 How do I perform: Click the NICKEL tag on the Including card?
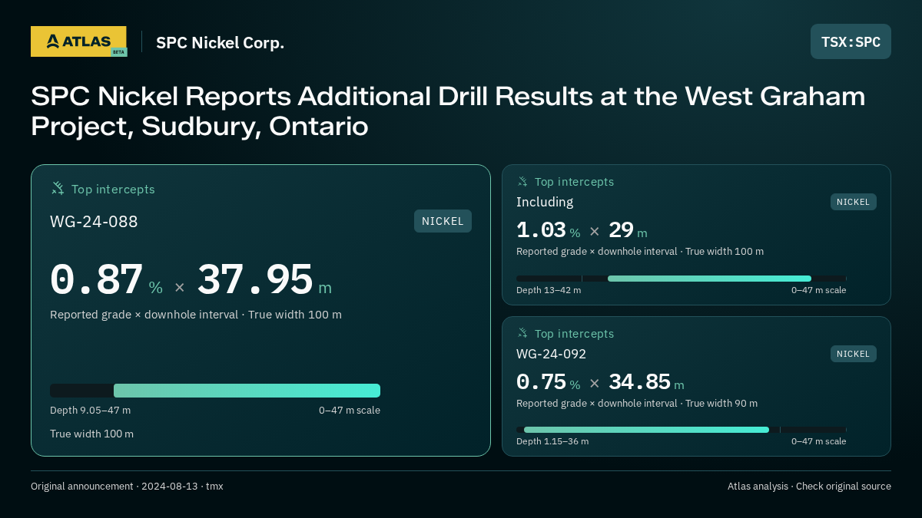(x=853, y=202)
